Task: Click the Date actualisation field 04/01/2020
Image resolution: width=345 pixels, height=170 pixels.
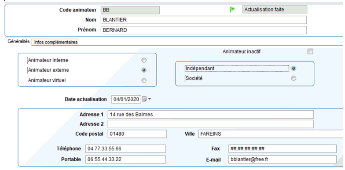Action: [126, 99]
